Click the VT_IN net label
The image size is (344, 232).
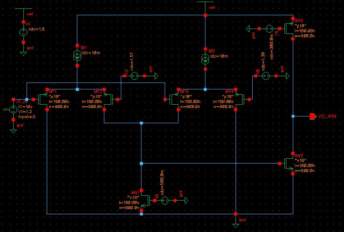click(22, 102)
